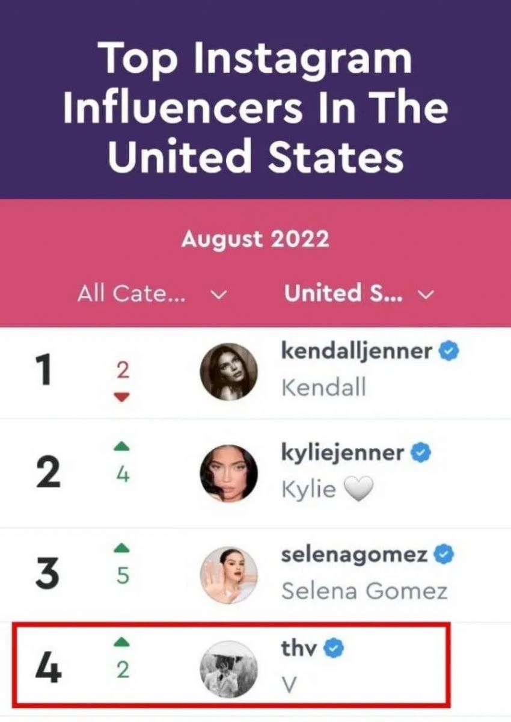Viewport: 511px width, 722px height.
Task: Open the thv username link
Action: (x=299, y=648)
